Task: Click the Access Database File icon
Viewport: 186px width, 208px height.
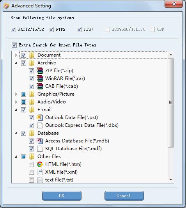Action: pos(40,141)
